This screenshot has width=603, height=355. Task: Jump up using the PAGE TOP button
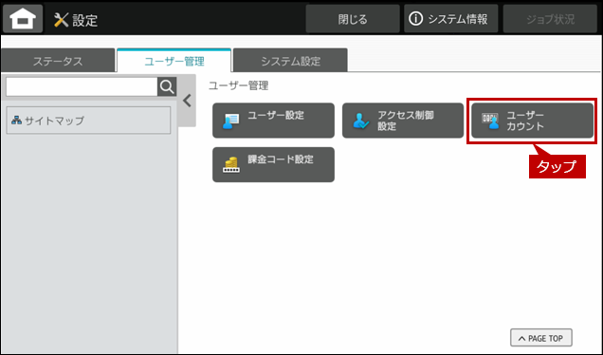coord(541,338)
